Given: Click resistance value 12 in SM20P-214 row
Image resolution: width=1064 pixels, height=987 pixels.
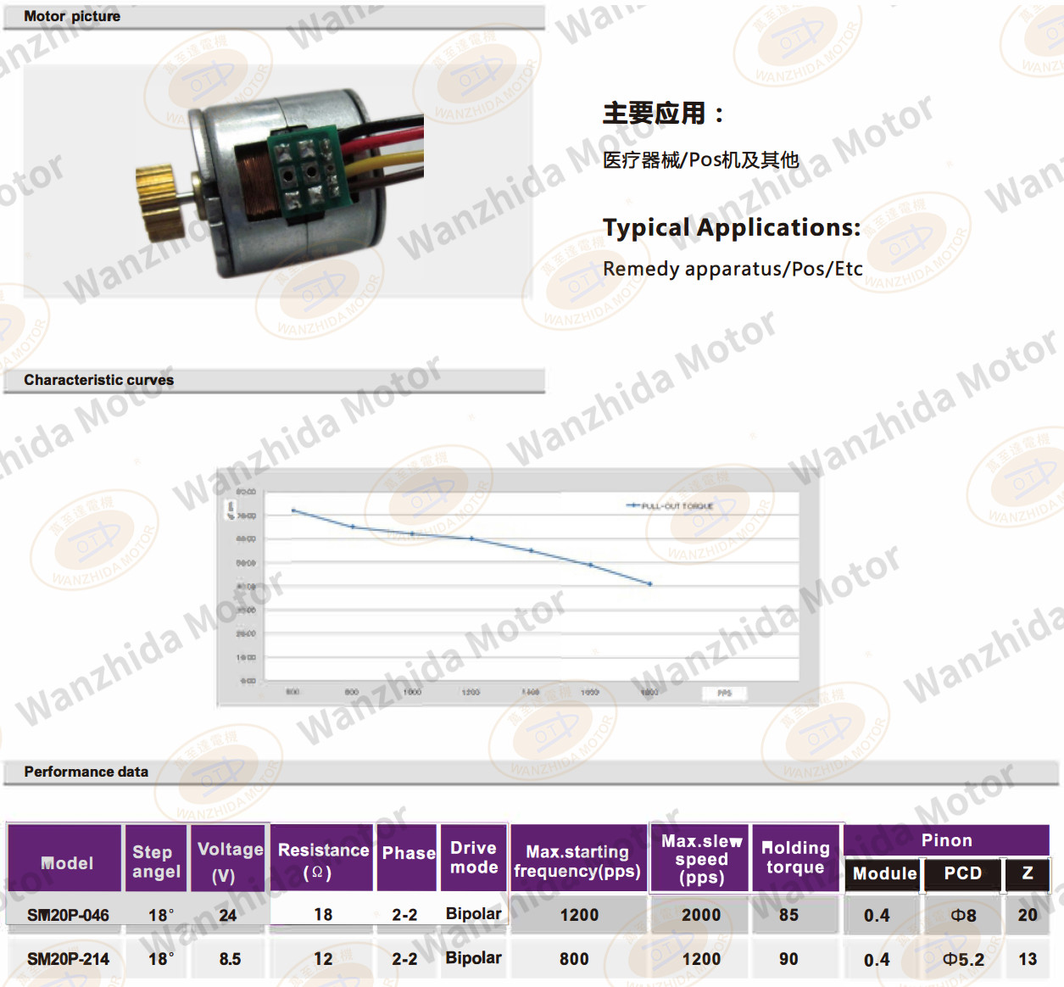Looking at the screenshot, I should [x=323, y=960].
